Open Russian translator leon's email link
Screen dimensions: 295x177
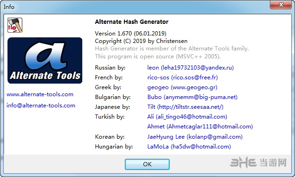click(x=190, y=68)
